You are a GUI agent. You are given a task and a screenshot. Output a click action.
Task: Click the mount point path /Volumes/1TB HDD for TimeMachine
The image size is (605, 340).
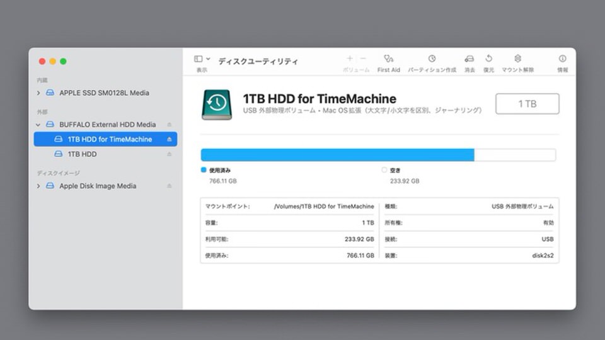324,207
